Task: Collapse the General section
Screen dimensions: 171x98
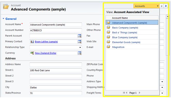Action: (3, 19)
